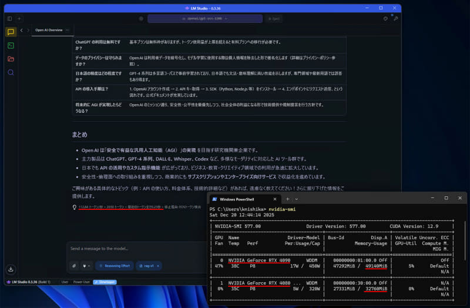Click the Eject model button
This screenshot has height=308, width=470.
[x=274, y=19]
